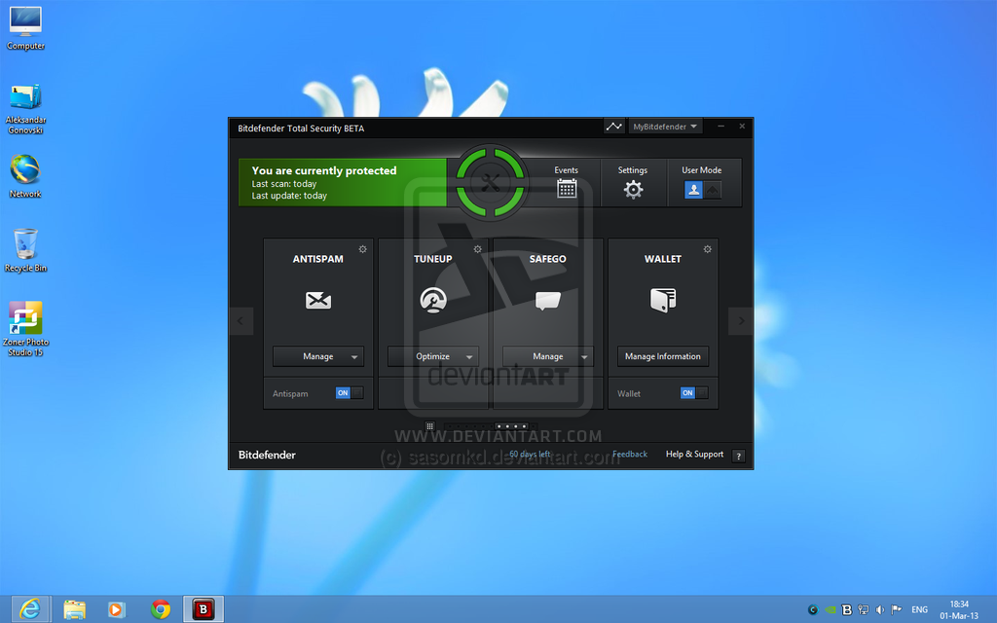The height and width of the screenshot is (623, 997).
Task: Click the network connection tray icon
Action: pos(864,609)
